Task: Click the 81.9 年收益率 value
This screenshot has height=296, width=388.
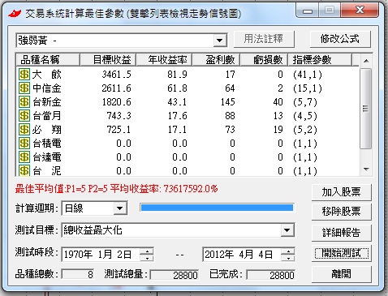Action: [x=177, y=75]
